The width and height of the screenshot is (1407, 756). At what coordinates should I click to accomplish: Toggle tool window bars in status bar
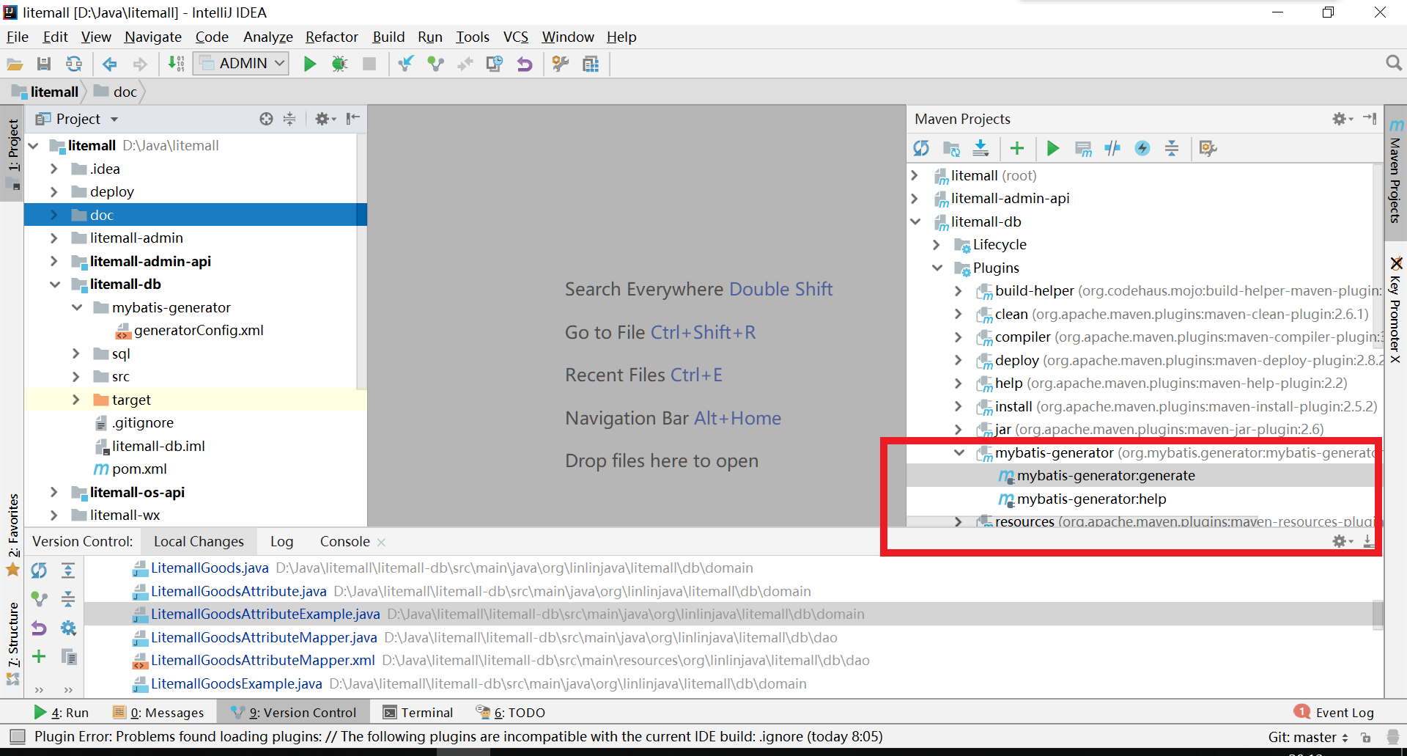[18, 737]
